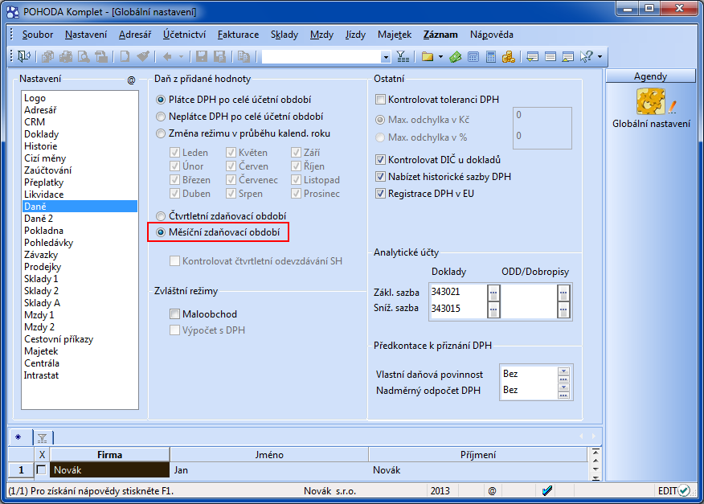Click the @ symbol next to Nastavení
This screenshot has width=704, height=504.
tap(131, 80)
